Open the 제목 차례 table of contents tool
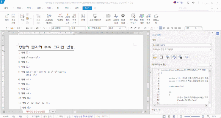Image resolution: width=221 pixels, height=118 pixels. [13, 19]
